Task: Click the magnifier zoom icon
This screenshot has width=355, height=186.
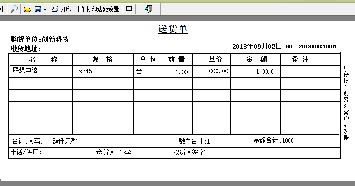Action: [14, 9]
